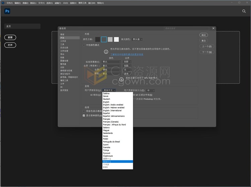Open the 增效工具 menu in the menu bar

tap(82, 3)
